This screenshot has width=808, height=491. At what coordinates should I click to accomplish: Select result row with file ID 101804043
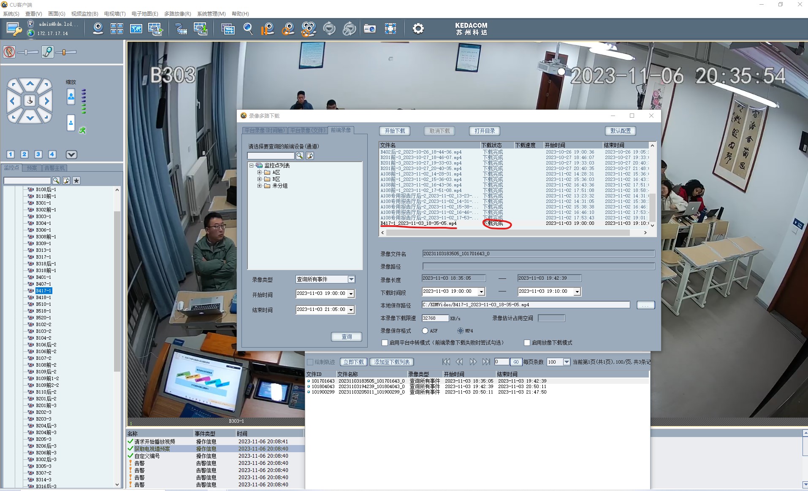(x=477, y=386)
